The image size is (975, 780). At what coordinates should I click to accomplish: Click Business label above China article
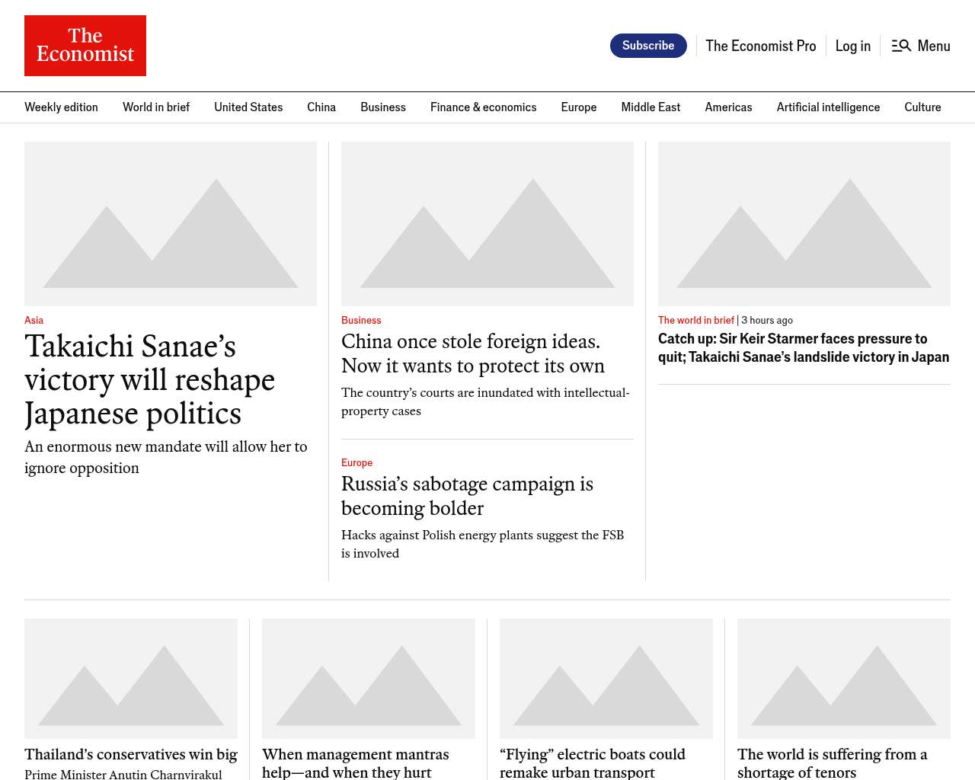(x=361, y=320)
